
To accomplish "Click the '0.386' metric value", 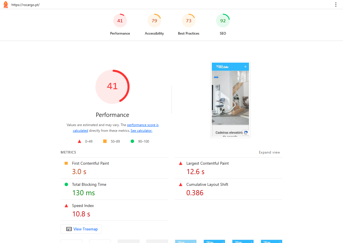I will (x=195, y=193).
